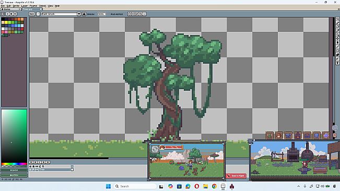Select the Paint Bucket tool
This screenshot has height=191, width=340.
[337, 42]
